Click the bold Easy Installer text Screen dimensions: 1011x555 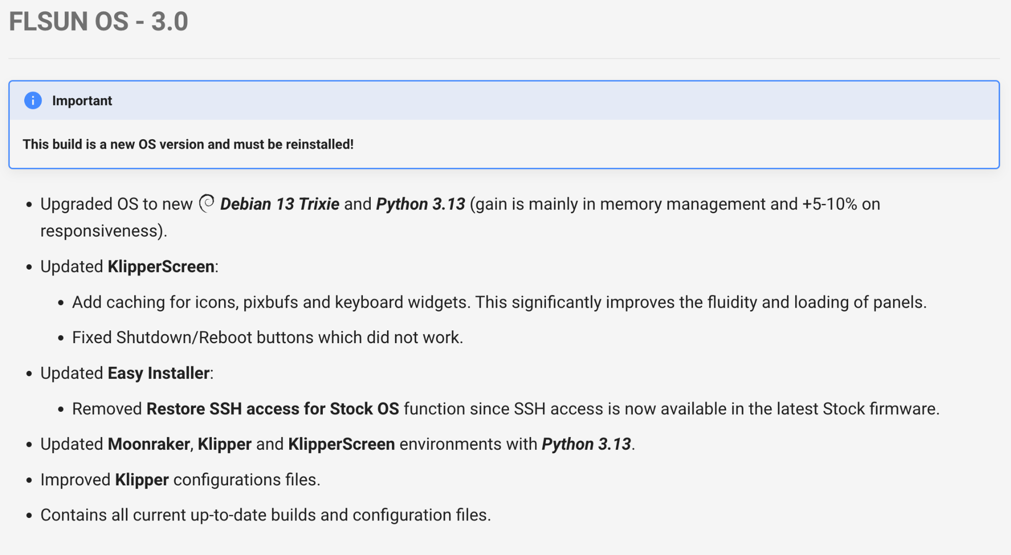[158, 373]
